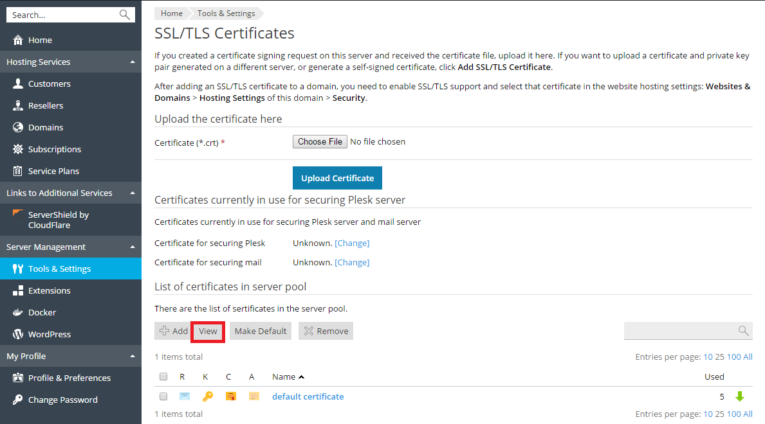Click the private key icon in certificate row
This screenshot has width=765, height=424.
[x=207, y=396]
